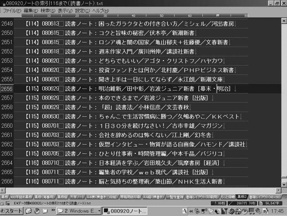The width and height of the screenshot is (287, 216).
Task: Click the horizontal scrollbar left arrow
Action: pos(3,190)
